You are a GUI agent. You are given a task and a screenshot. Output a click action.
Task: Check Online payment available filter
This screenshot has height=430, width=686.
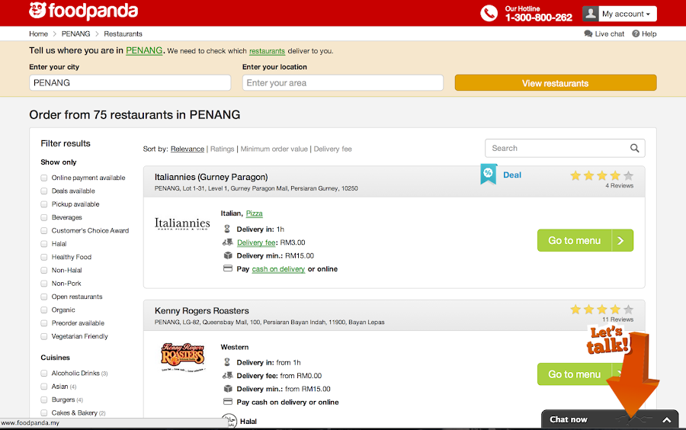click(x=43, y=178)
